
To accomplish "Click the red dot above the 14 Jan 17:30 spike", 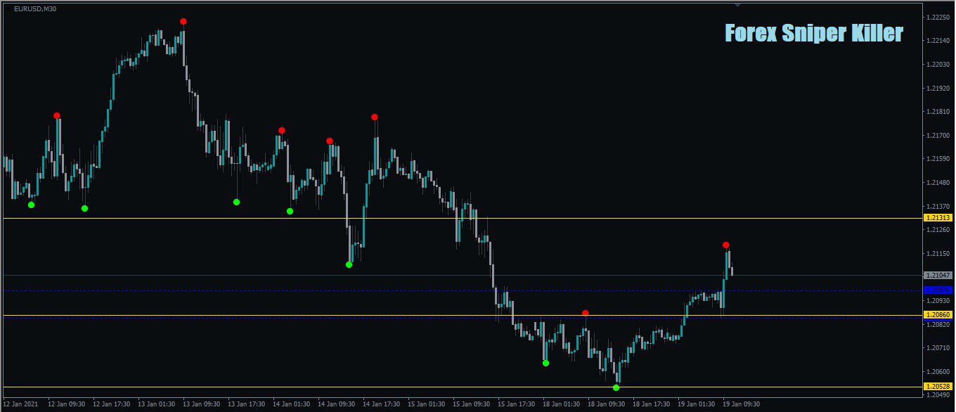I will 375,117.
